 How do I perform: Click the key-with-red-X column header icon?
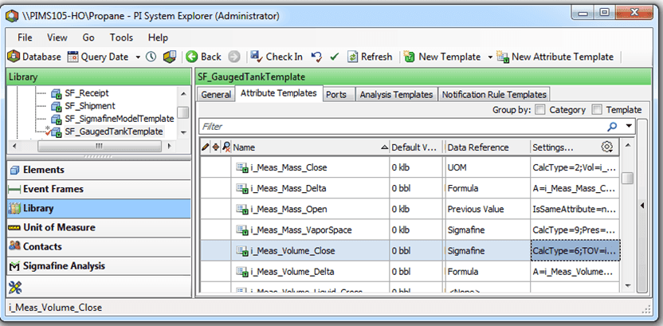226,147
